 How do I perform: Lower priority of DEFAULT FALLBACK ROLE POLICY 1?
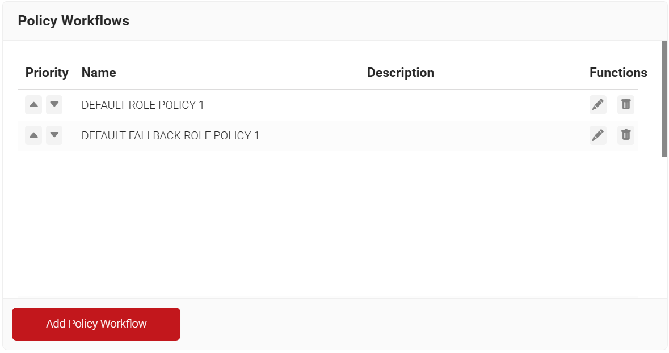[x=54, y=135]
